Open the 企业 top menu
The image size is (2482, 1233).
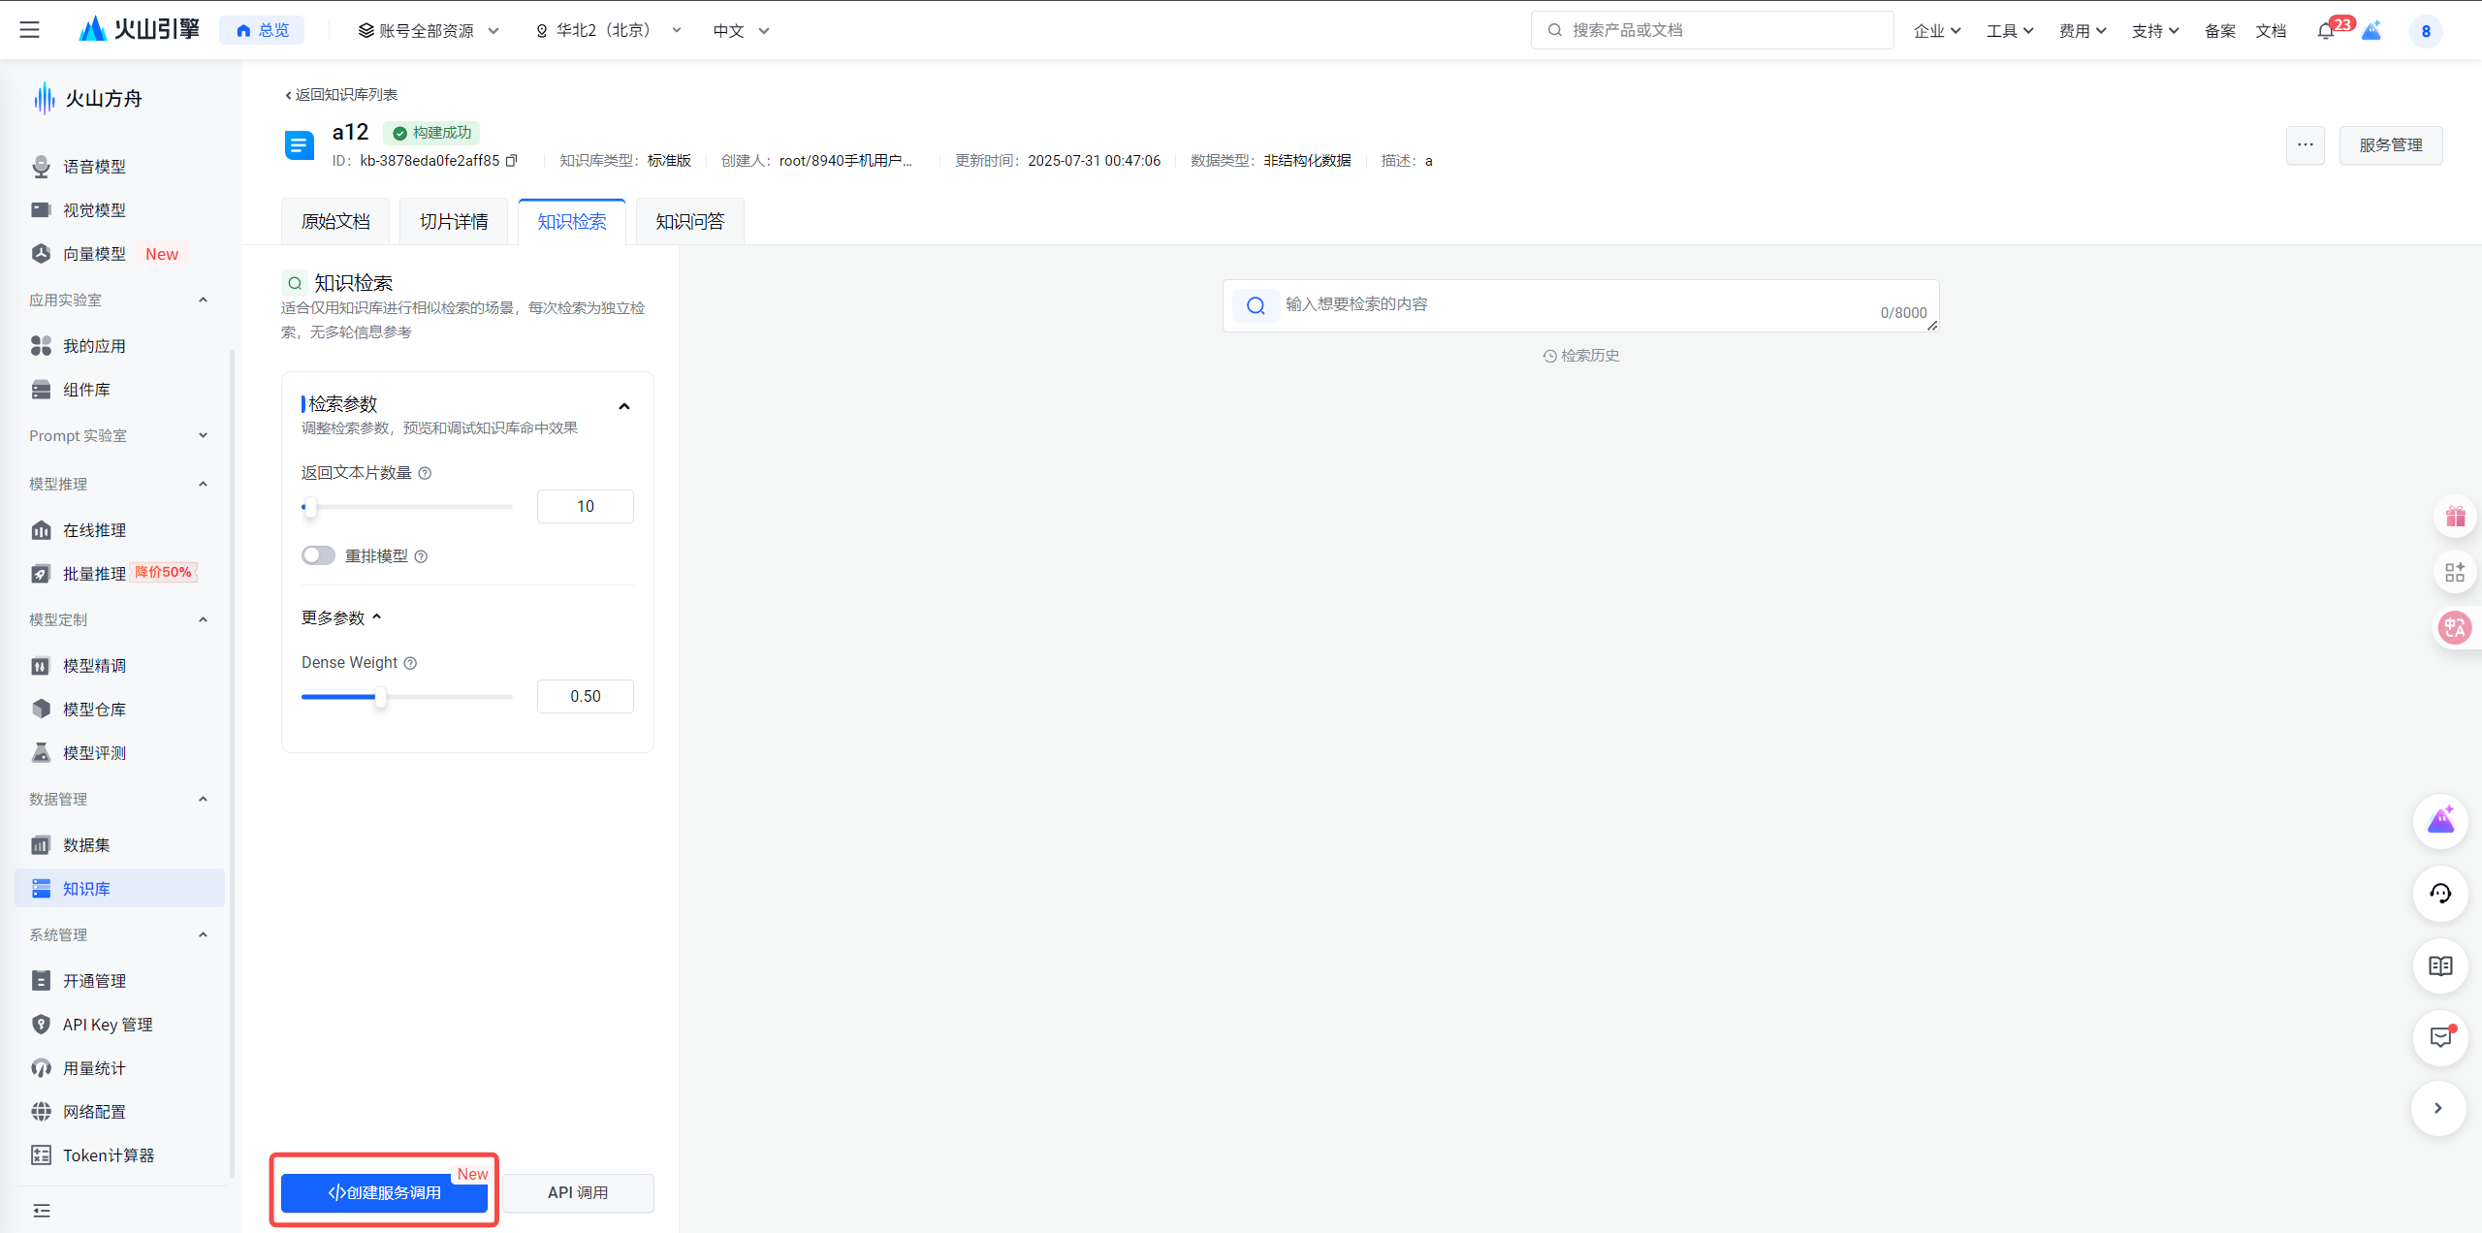click(x=1937, y=31)
